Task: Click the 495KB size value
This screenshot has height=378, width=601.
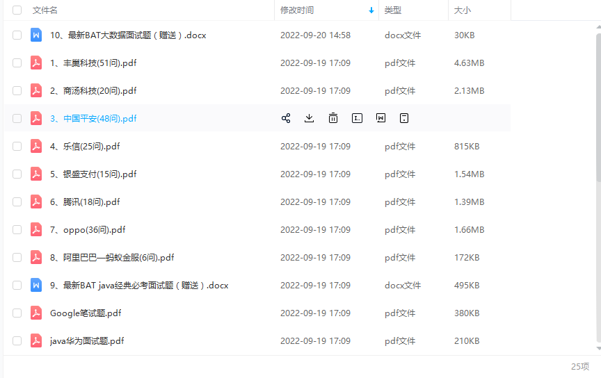Action: click(467, 286)
